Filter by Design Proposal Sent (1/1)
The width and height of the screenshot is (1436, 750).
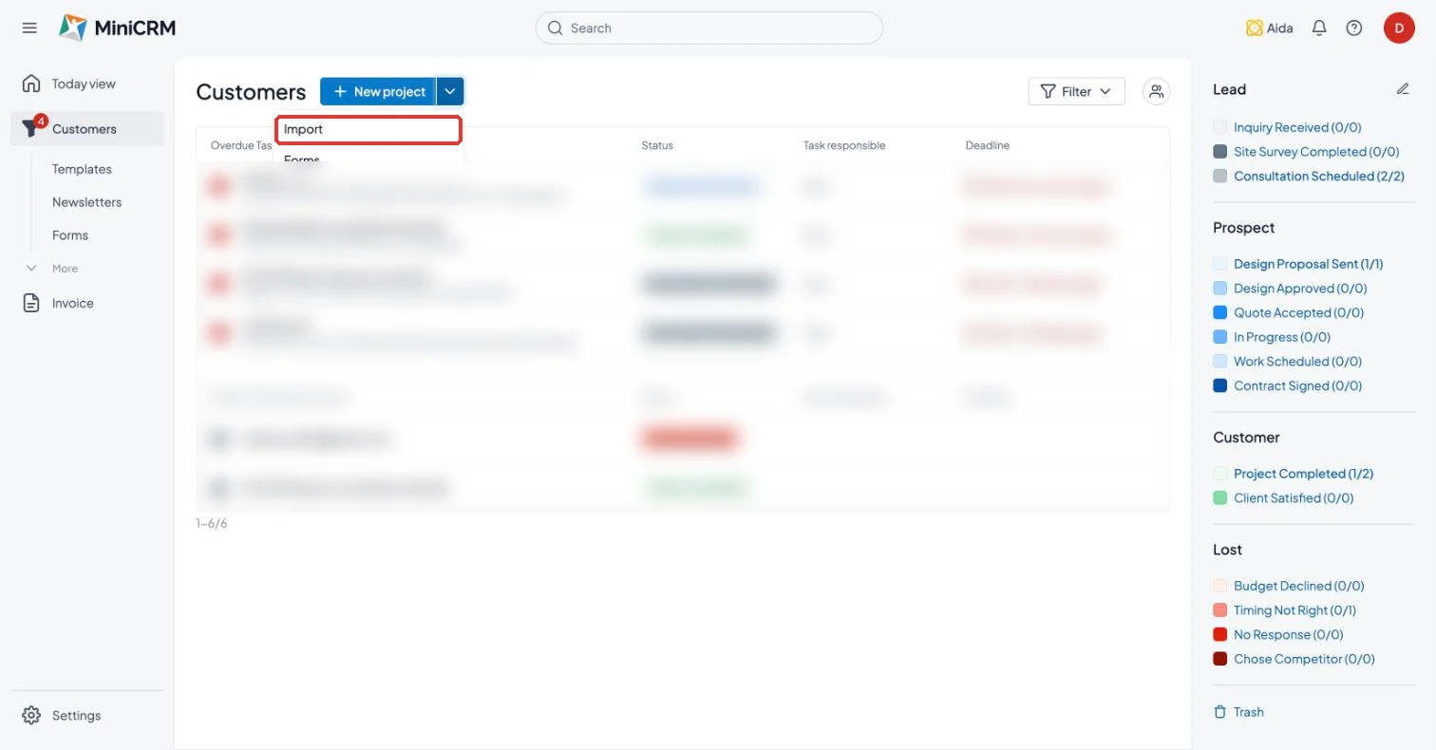click(1309, 264)
